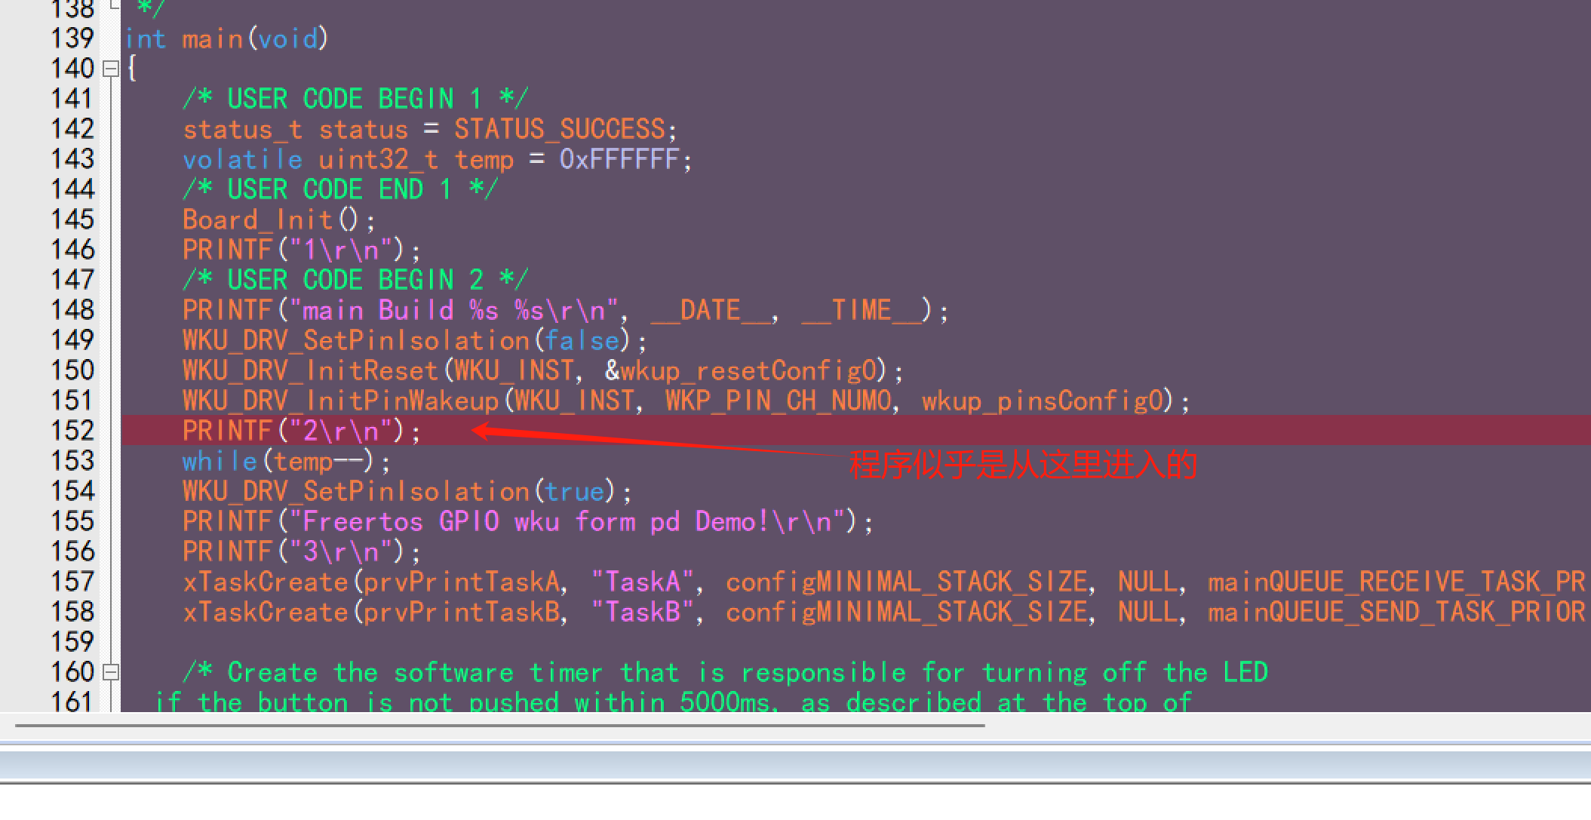1591x820 pixels.
Task: Click the 0xFFFFFF value on line 143
Action: tap(619, 160)
